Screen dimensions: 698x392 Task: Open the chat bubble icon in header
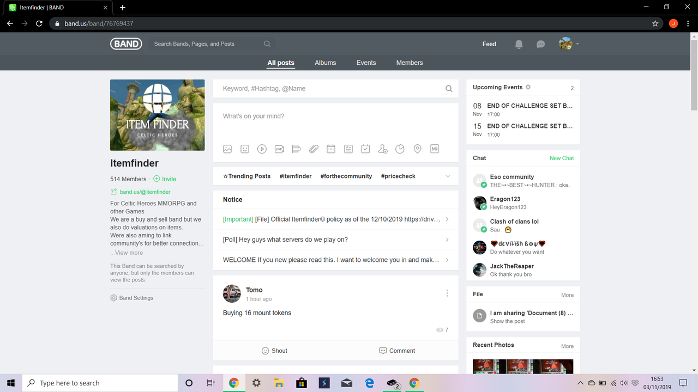(x=540, y=44)
